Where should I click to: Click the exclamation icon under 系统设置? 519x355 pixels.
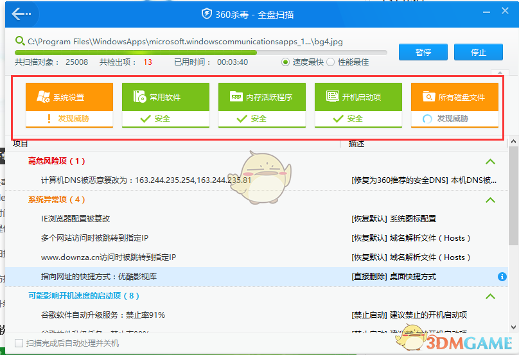[x=49, y=119]
